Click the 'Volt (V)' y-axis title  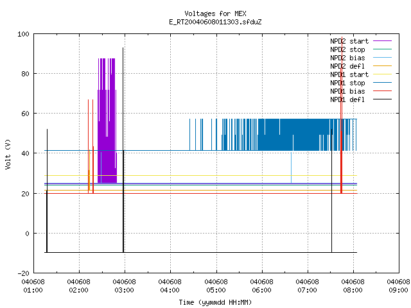pyautogui.click(x=8, y=154)
